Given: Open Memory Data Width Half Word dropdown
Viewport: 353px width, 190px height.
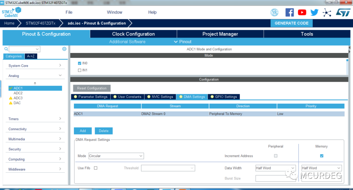Looking at the screenshot, I should point(322,168).
